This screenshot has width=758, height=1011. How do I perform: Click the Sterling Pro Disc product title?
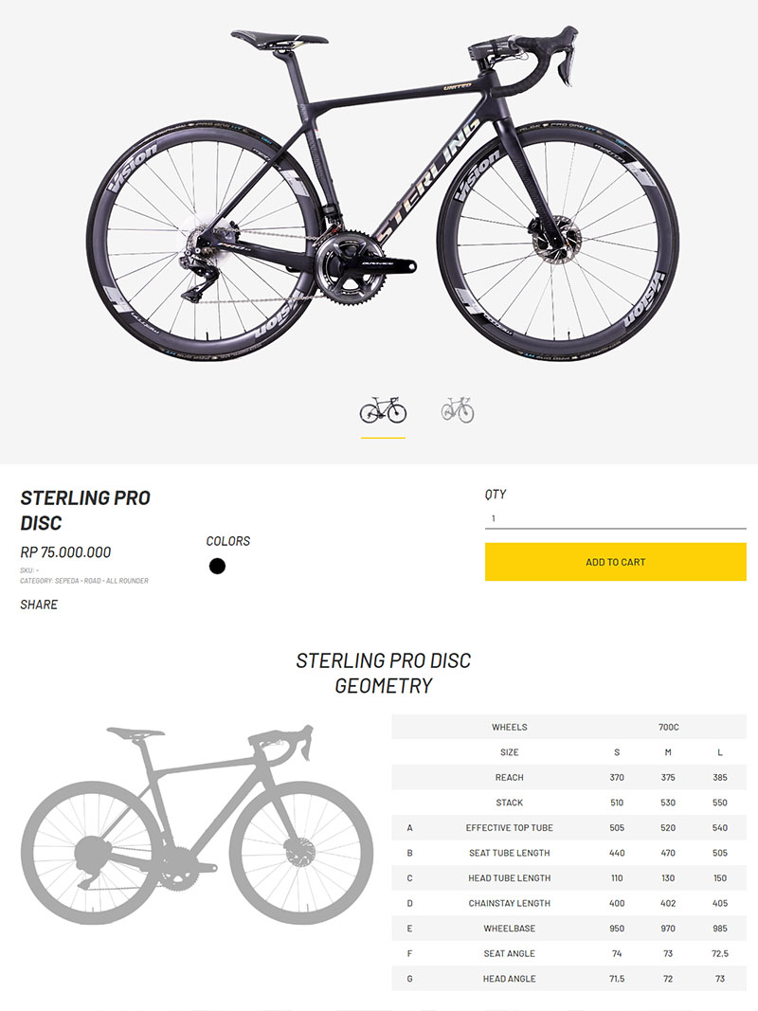(85, 510)
